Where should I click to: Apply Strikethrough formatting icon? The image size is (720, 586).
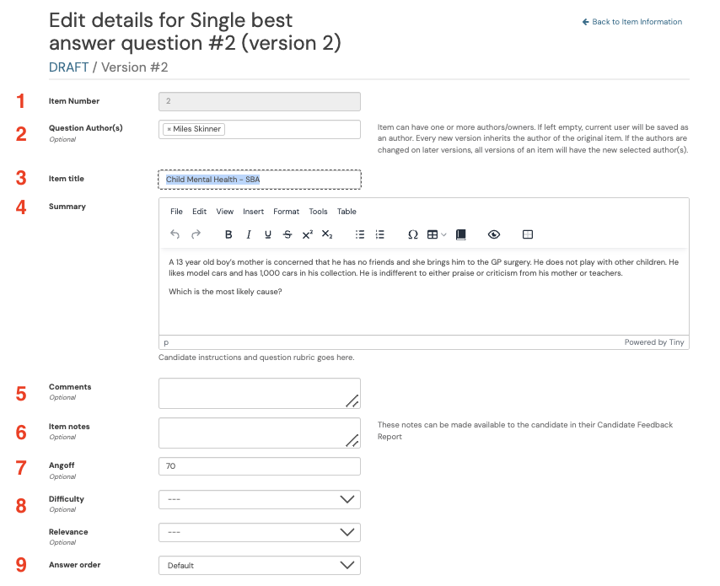point(287,234)
